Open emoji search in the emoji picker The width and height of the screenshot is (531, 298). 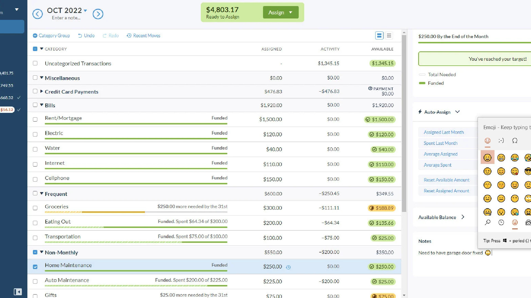[x=488, y=222]
